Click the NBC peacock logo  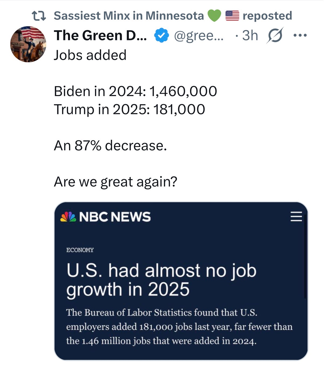[68, 217]
